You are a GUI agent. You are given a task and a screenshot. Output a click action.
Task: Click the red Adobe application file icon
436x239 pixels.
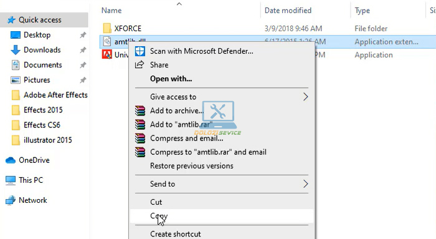click(107, 54)
